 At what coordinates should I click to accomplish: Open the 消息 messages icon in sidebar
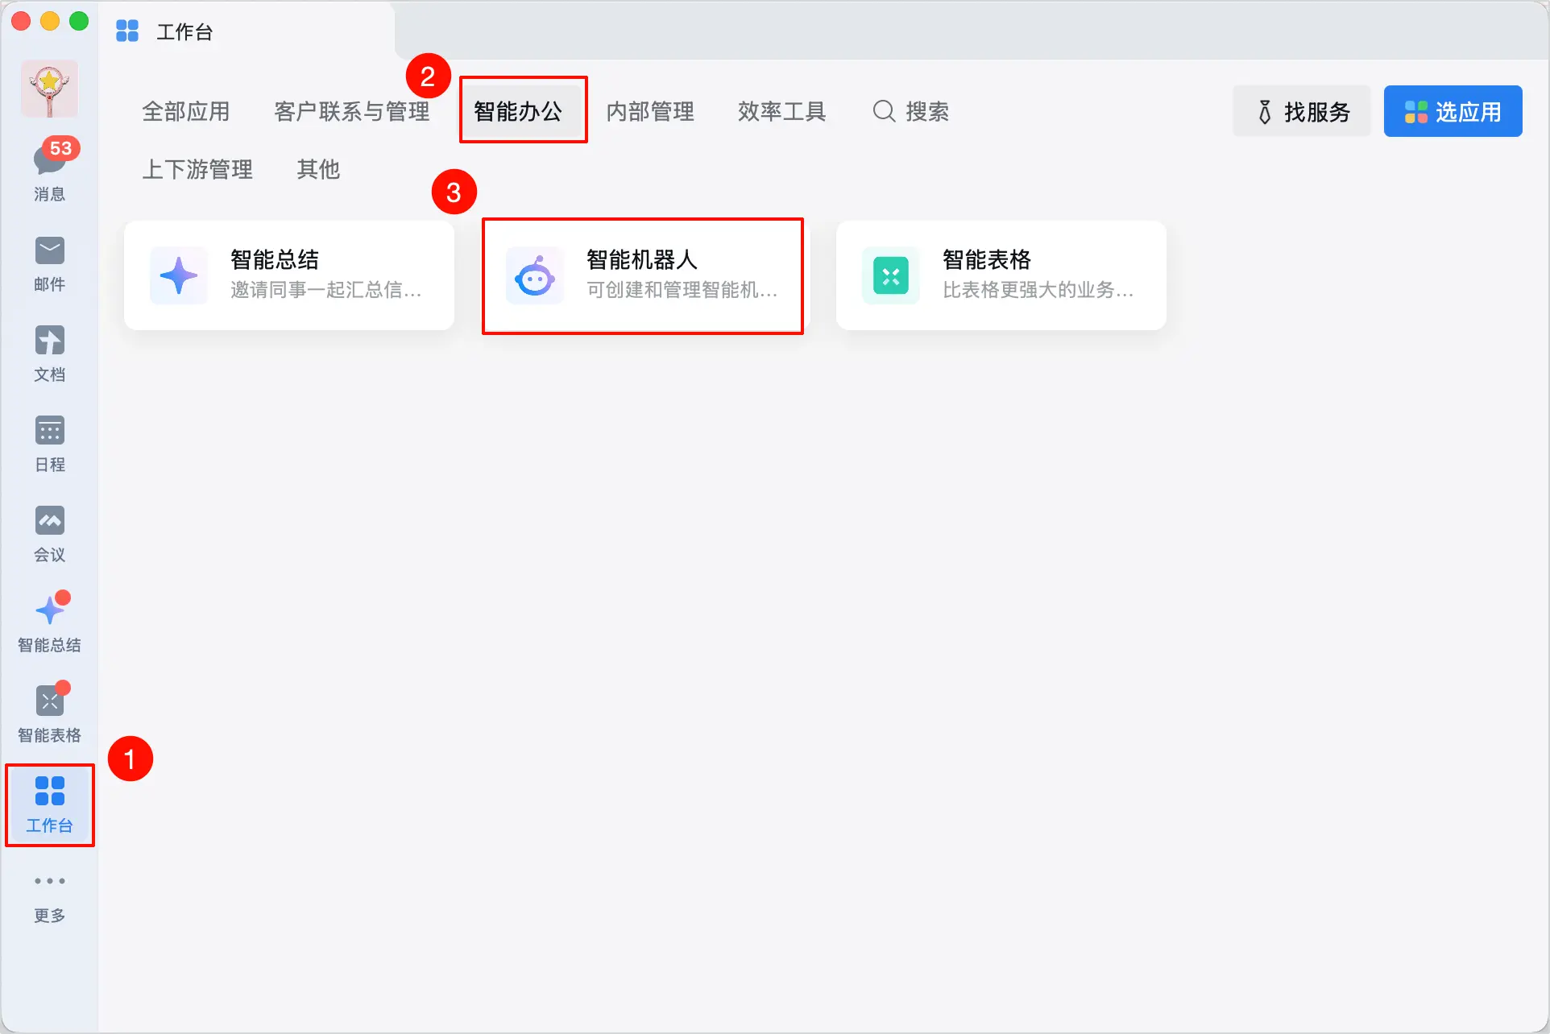click(49, 165)
